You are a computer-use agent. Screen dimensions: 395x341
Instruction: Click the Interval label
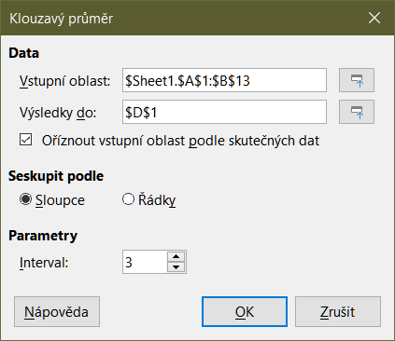[44, 263]
